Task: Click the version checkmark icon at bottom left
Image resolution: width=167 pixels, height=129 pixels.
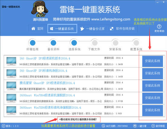Action: [3, 126]
